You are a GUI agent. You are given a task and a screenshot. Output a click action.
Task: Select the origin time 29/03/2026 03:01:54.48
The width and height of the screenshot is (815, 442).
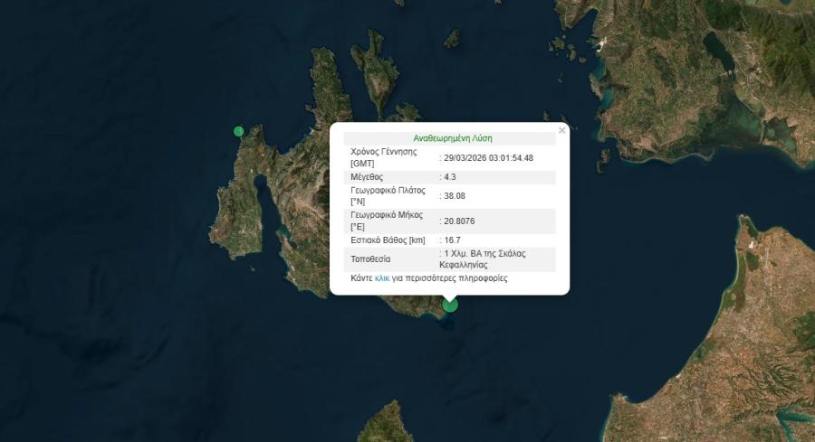pyautogui.click(x=489, y=157)
